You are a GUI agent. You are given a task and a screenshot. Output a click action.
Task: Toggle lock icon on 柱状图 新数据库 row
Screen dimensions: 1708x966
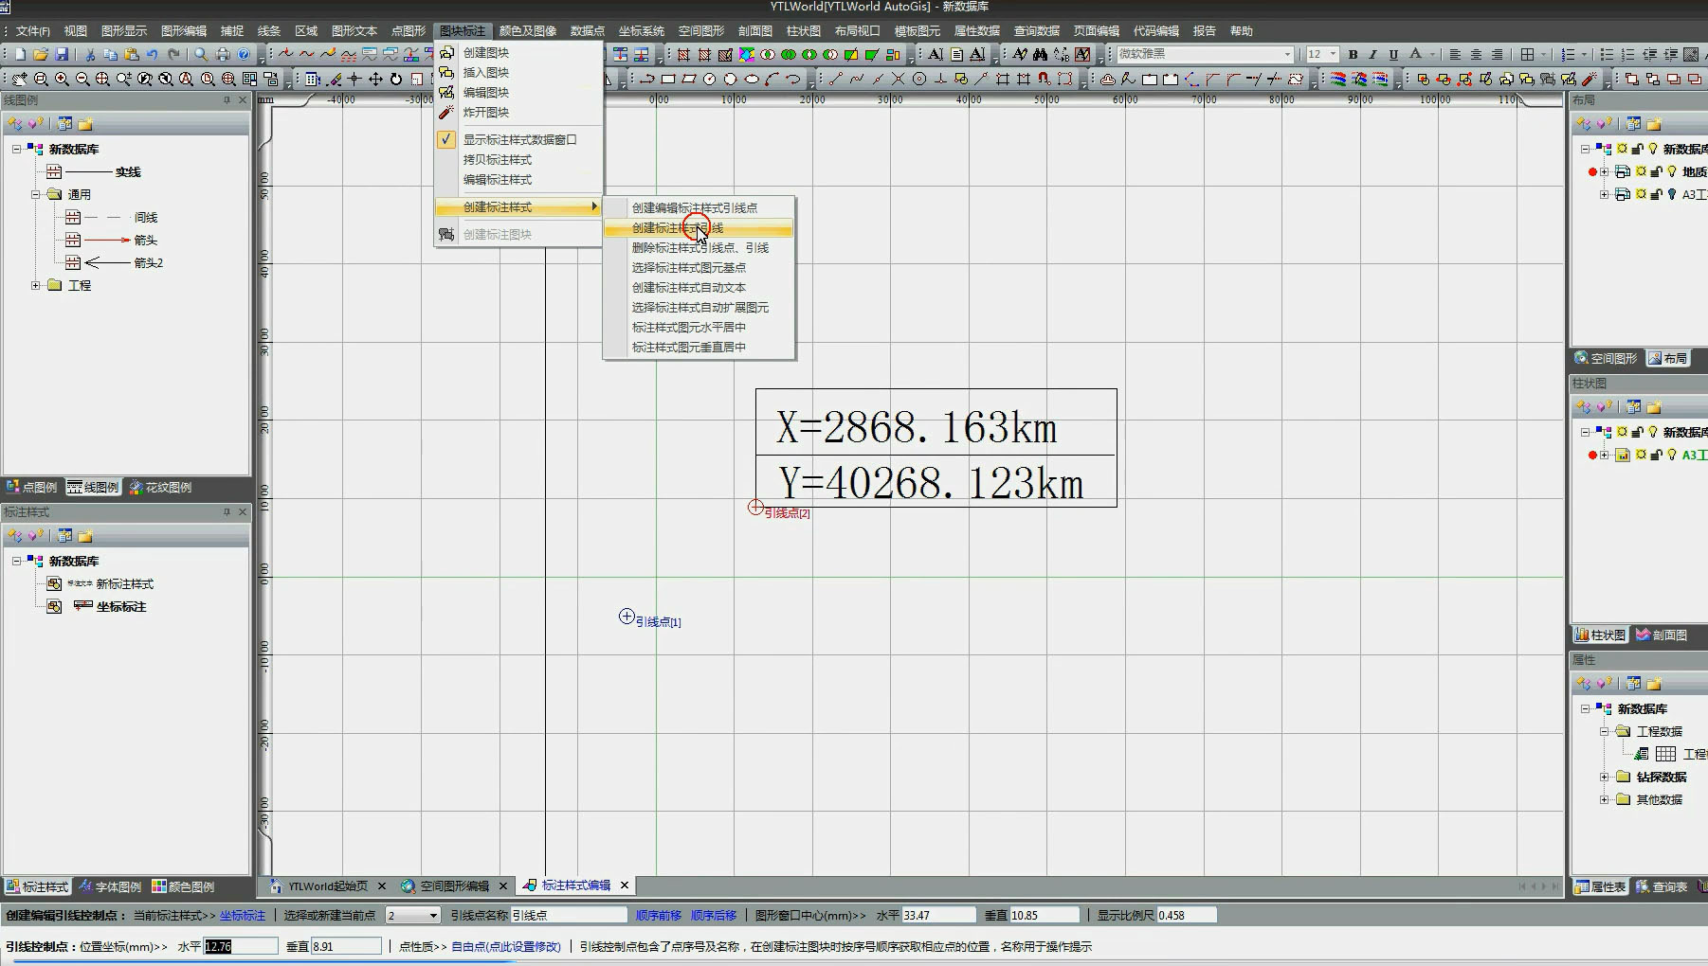point(1637,432)
